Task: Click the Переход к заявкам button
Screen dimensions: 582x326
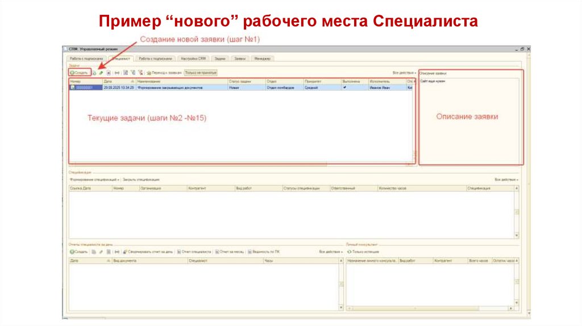Action: pos(164,73)
